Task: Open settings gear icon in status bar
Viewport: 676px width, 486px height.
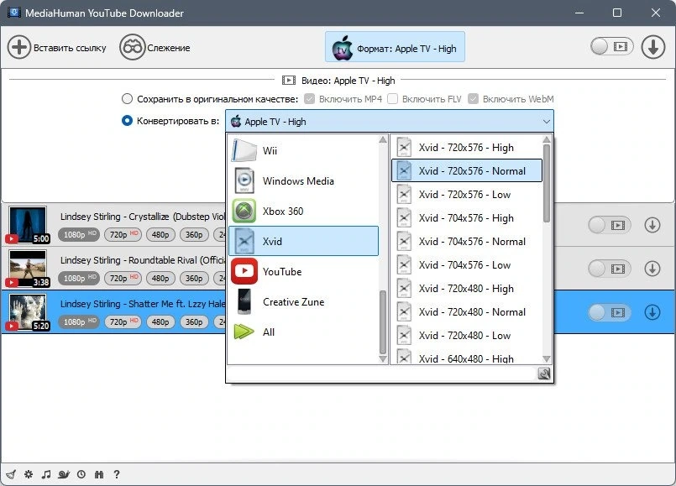Action: pos(29,474)
